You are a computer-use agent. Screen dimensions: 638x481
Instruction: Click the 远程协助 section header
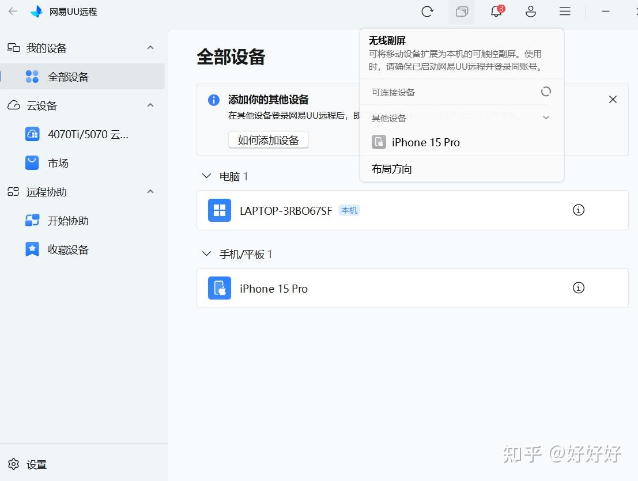(83, 192)
